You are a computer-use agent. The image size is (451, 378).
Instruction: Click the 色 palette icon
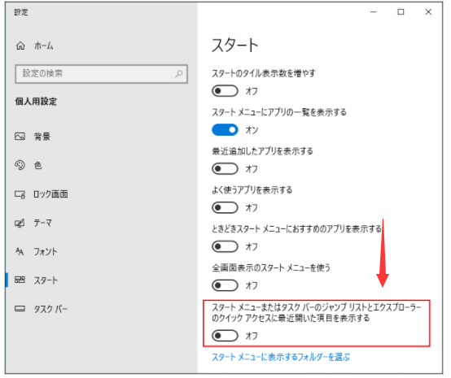tap(20, 165)
